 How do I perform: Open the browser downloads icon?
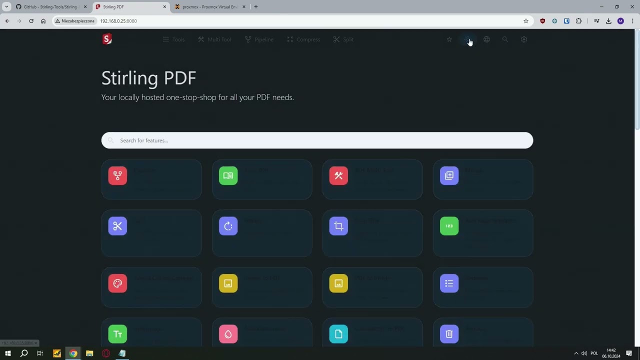pyautogui.click(x=608, y=21)
